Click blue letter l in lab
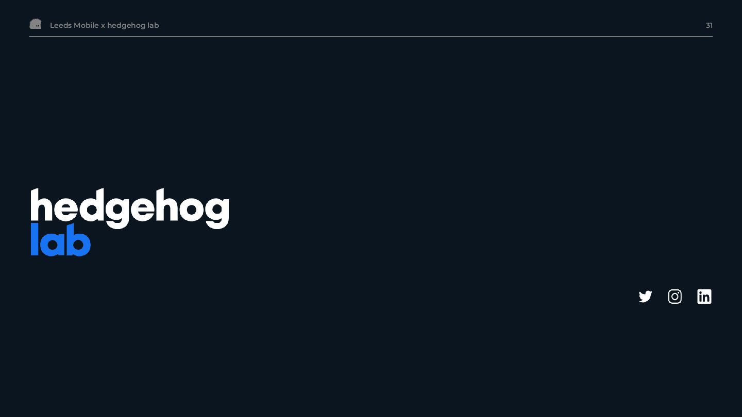This screenshot has width=742, height=417. point(34,239)
